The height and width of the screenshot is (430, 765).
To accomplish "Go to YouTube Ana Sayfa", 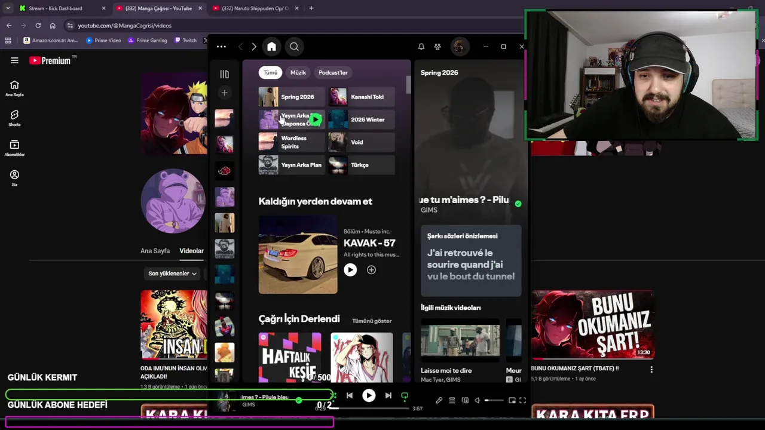I will (x=14, y=88).
